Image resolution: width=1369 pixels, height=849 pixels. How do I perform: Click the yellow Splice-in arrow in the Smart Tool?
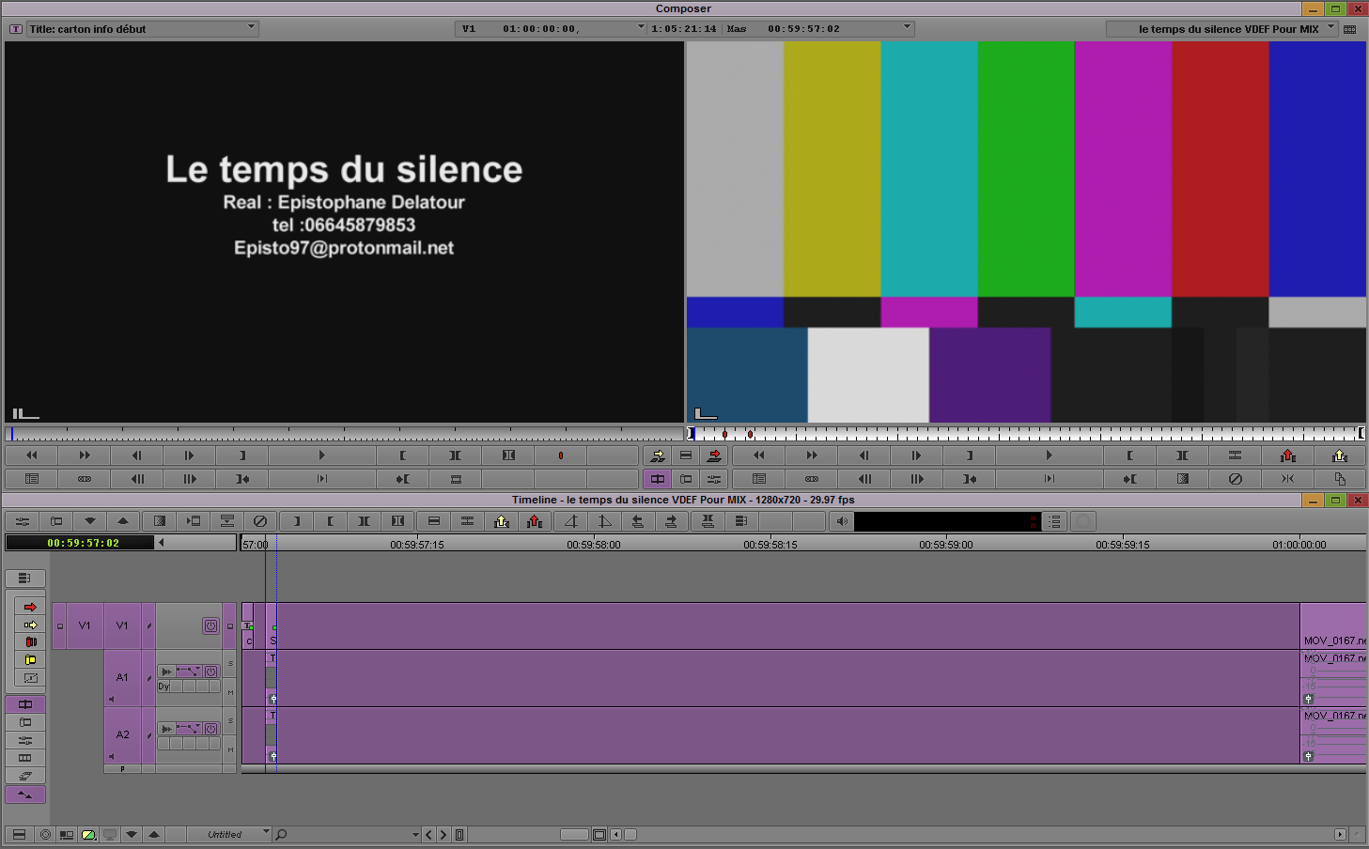coord(29,625)
